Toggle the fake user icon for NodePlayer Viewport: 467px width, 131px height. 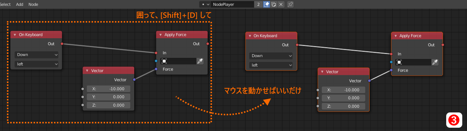pyautogui.click(x=266, y=4)
